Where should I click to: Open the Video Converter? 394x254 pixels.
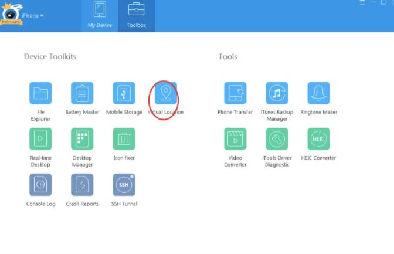click(235, 139)
